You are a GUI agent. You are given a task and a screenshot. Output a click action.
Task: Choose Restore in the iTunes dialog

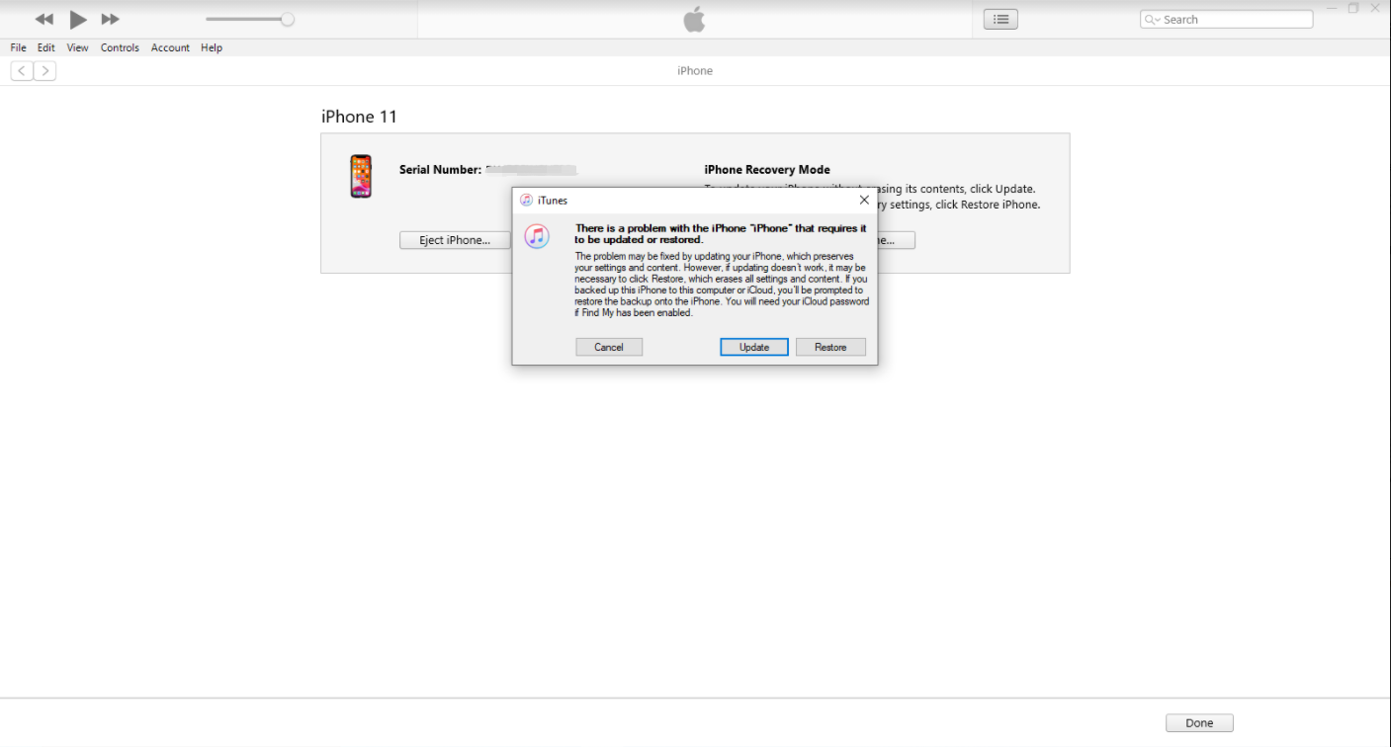830,347
